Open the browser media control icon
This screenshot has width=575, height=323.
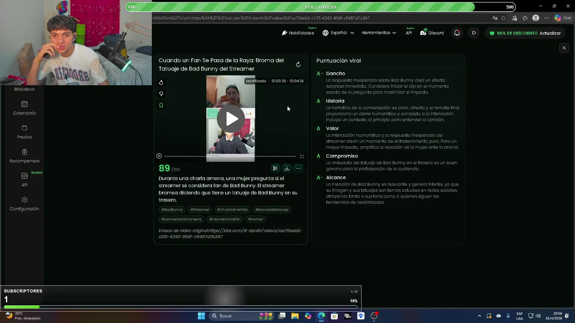pos(514,18)
